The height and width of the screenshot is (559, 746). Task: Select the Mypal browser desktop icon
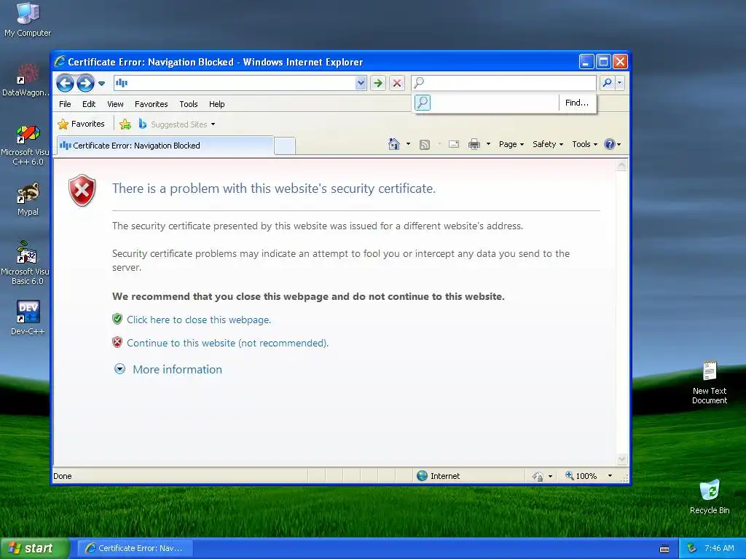[x=28, y=199]
